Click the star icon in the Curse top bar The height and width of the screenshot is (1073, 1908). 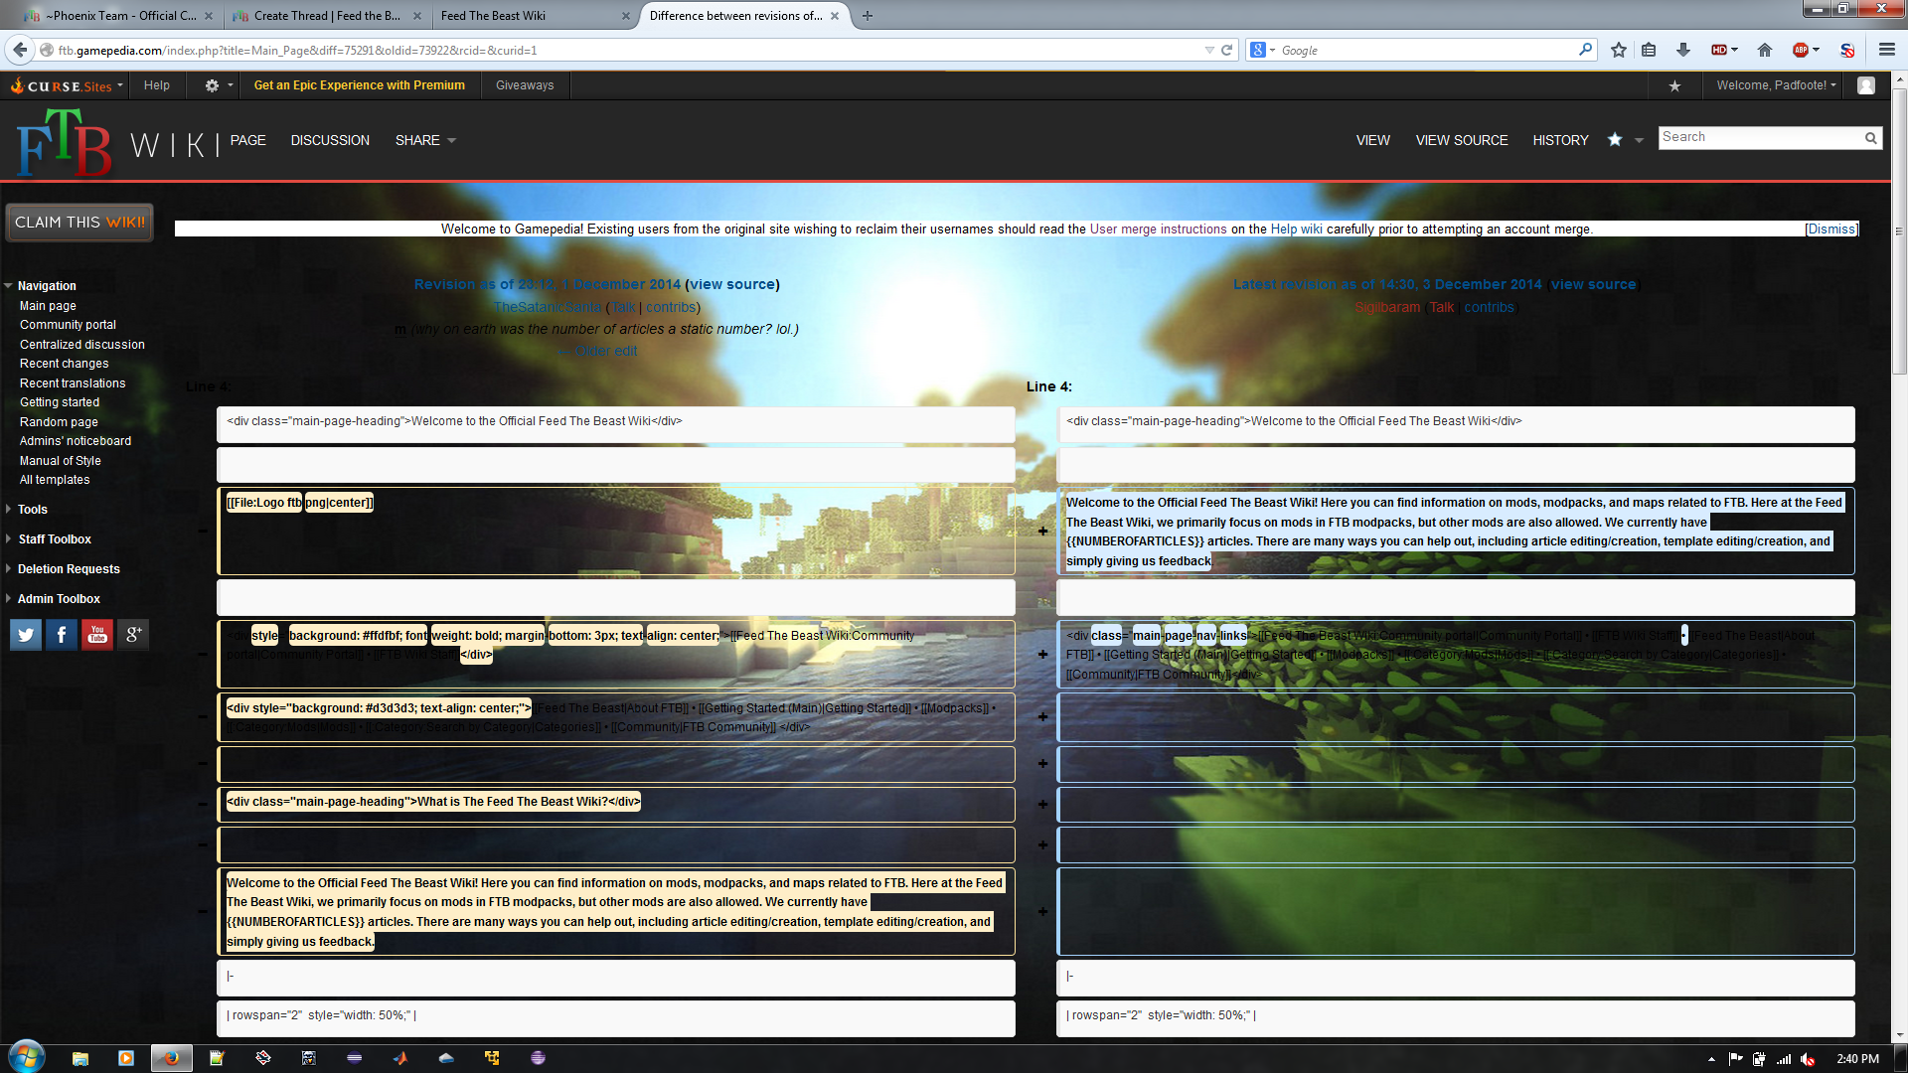pos(1674,85)
